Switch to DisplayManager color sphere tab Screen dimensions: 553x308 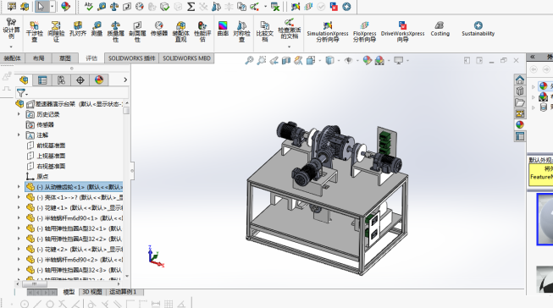[x=99, y=80]
